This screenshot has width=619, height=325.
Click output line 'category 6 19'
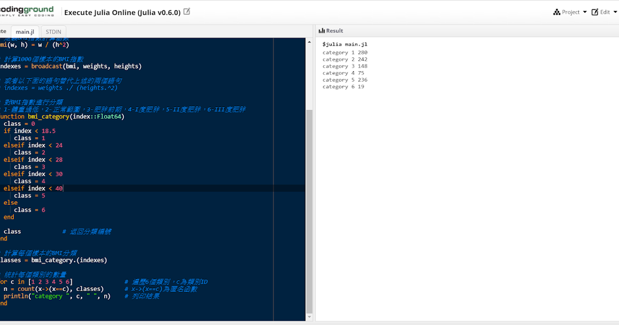[x=343, y=87]
